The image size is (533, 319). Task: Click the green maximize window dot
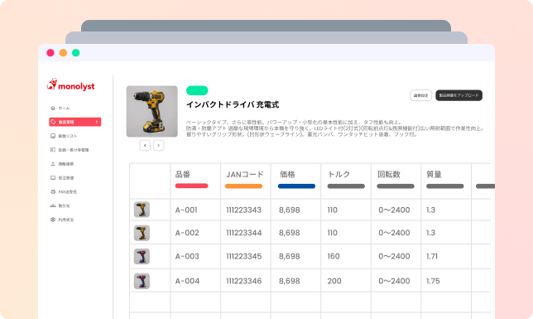tap(76, 53)
